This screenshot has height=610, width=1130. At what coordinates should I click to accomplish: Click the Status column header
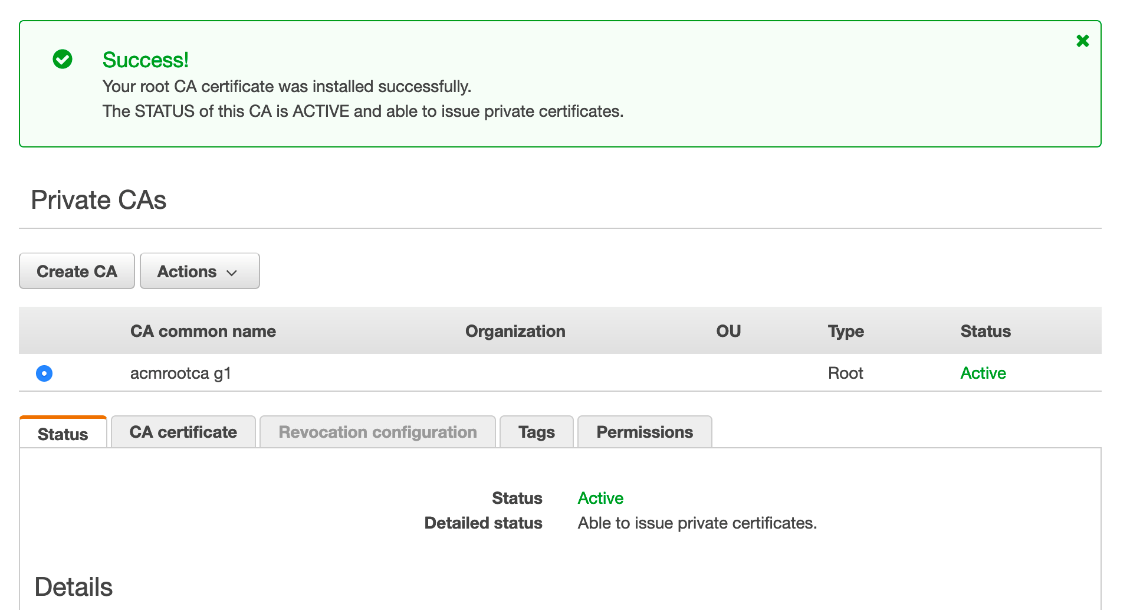pos(986,331)
